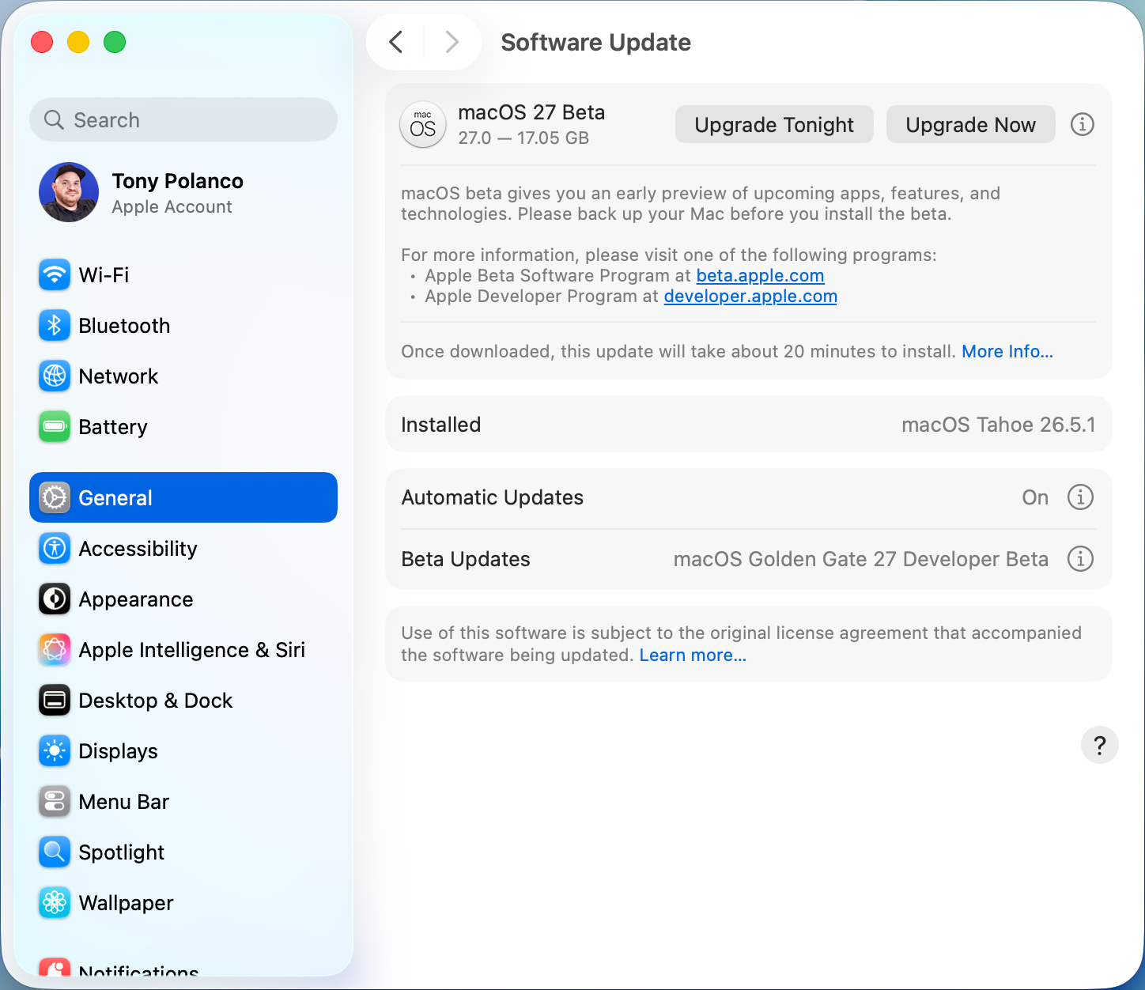This screenshot has height=990, width=1145.
Task: Open Battery settings in sidebar
Action: pos(183,427)
